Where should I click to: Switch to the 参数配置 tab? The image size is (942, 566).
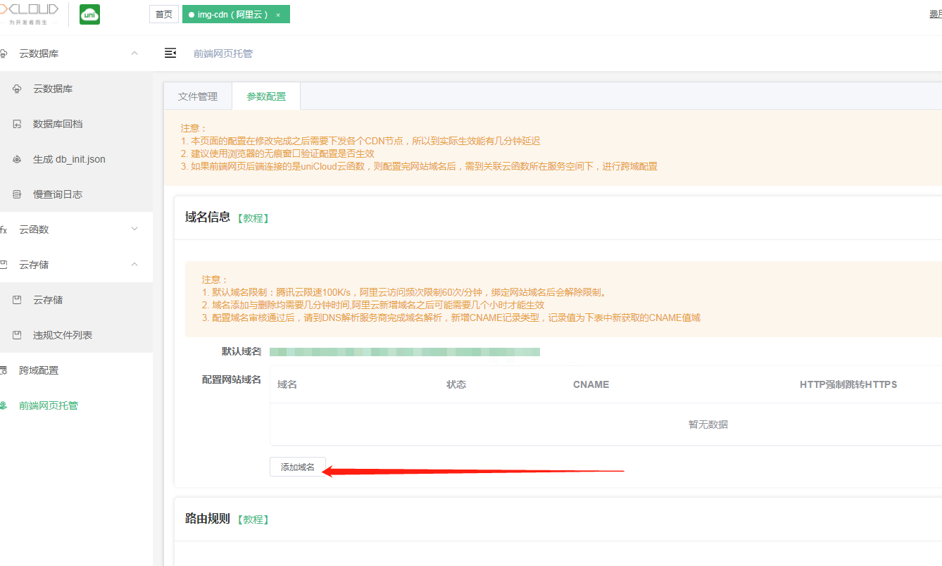coord(266,96)
